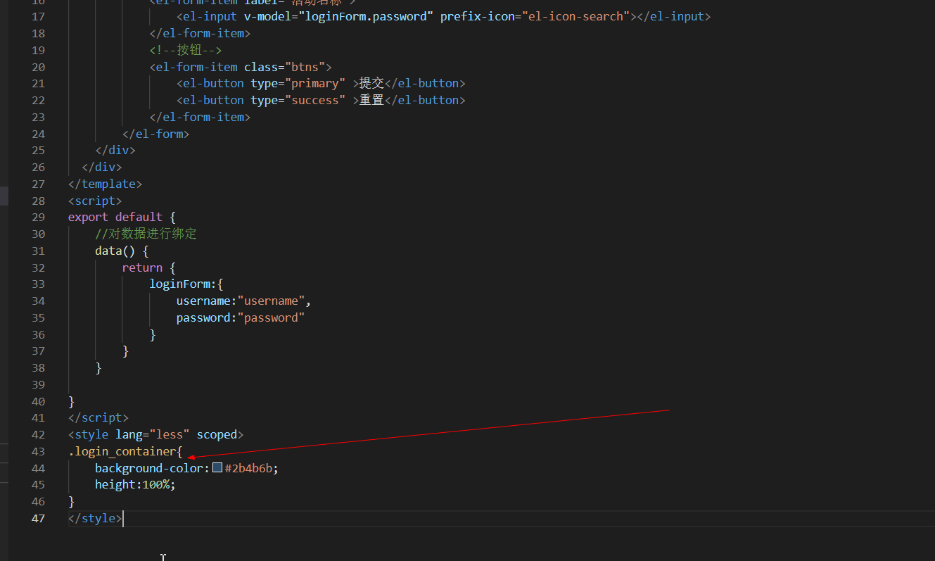Click the closing </div> on line 25
935x561 pixels.
pyautogui.click(x=115, y=150)
